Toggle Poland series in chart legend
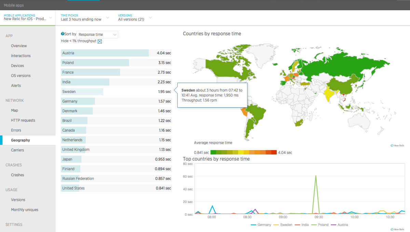This screenshot has width=410, height=232. (x=320, y=225)
